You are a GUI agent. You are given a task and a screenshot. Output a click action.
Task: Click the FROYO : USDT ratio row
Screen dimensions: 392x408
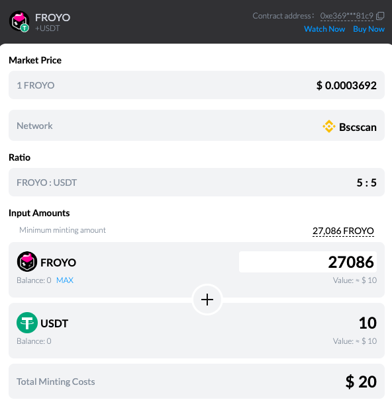(197, 182)
